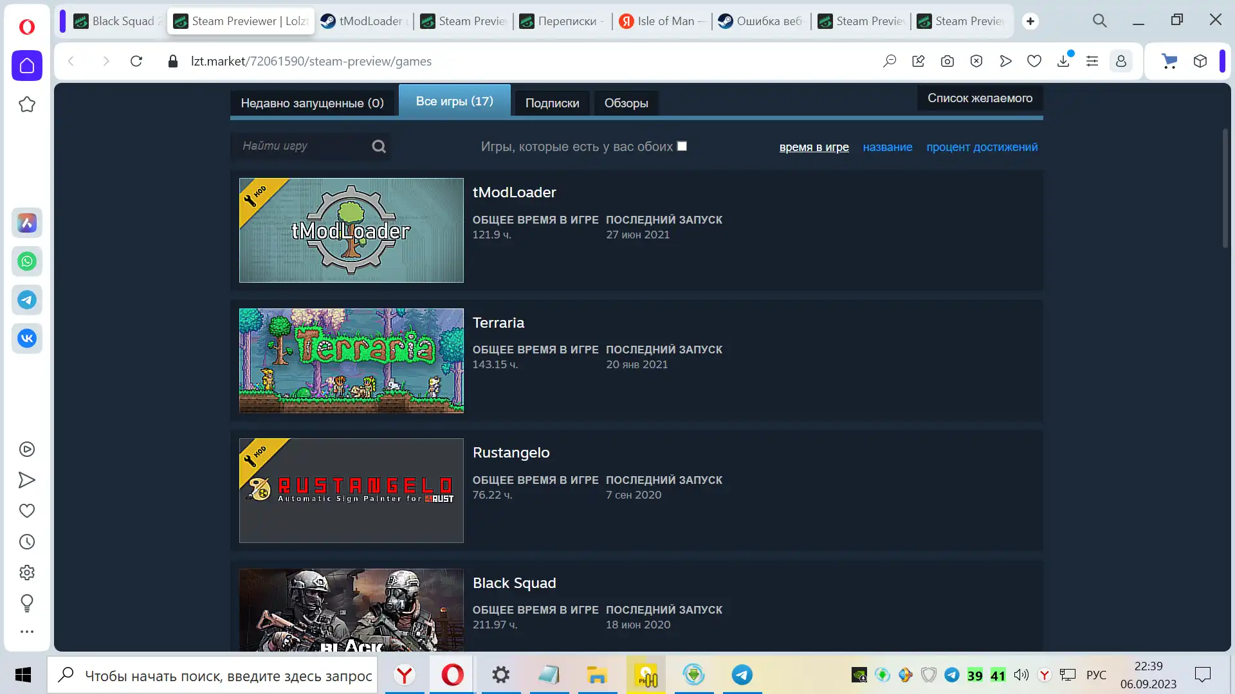Open the page edit icon in the address bar
Image resolution: width=1235 pixels, height=694 pixels.
point(919,61)
